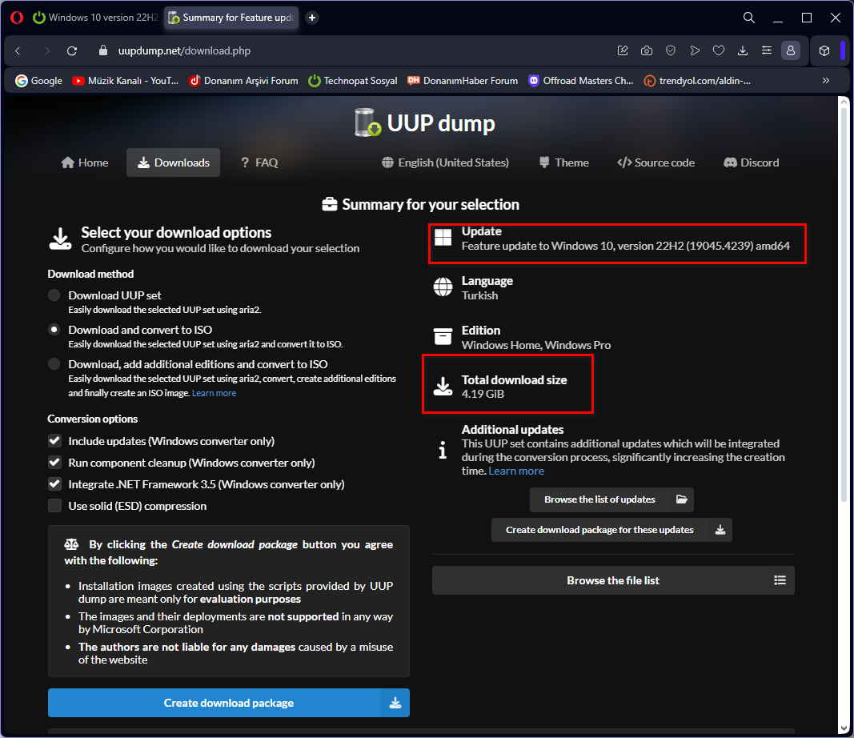Click the padlock site security icon

pyautogui.click(x=103, y=50)
